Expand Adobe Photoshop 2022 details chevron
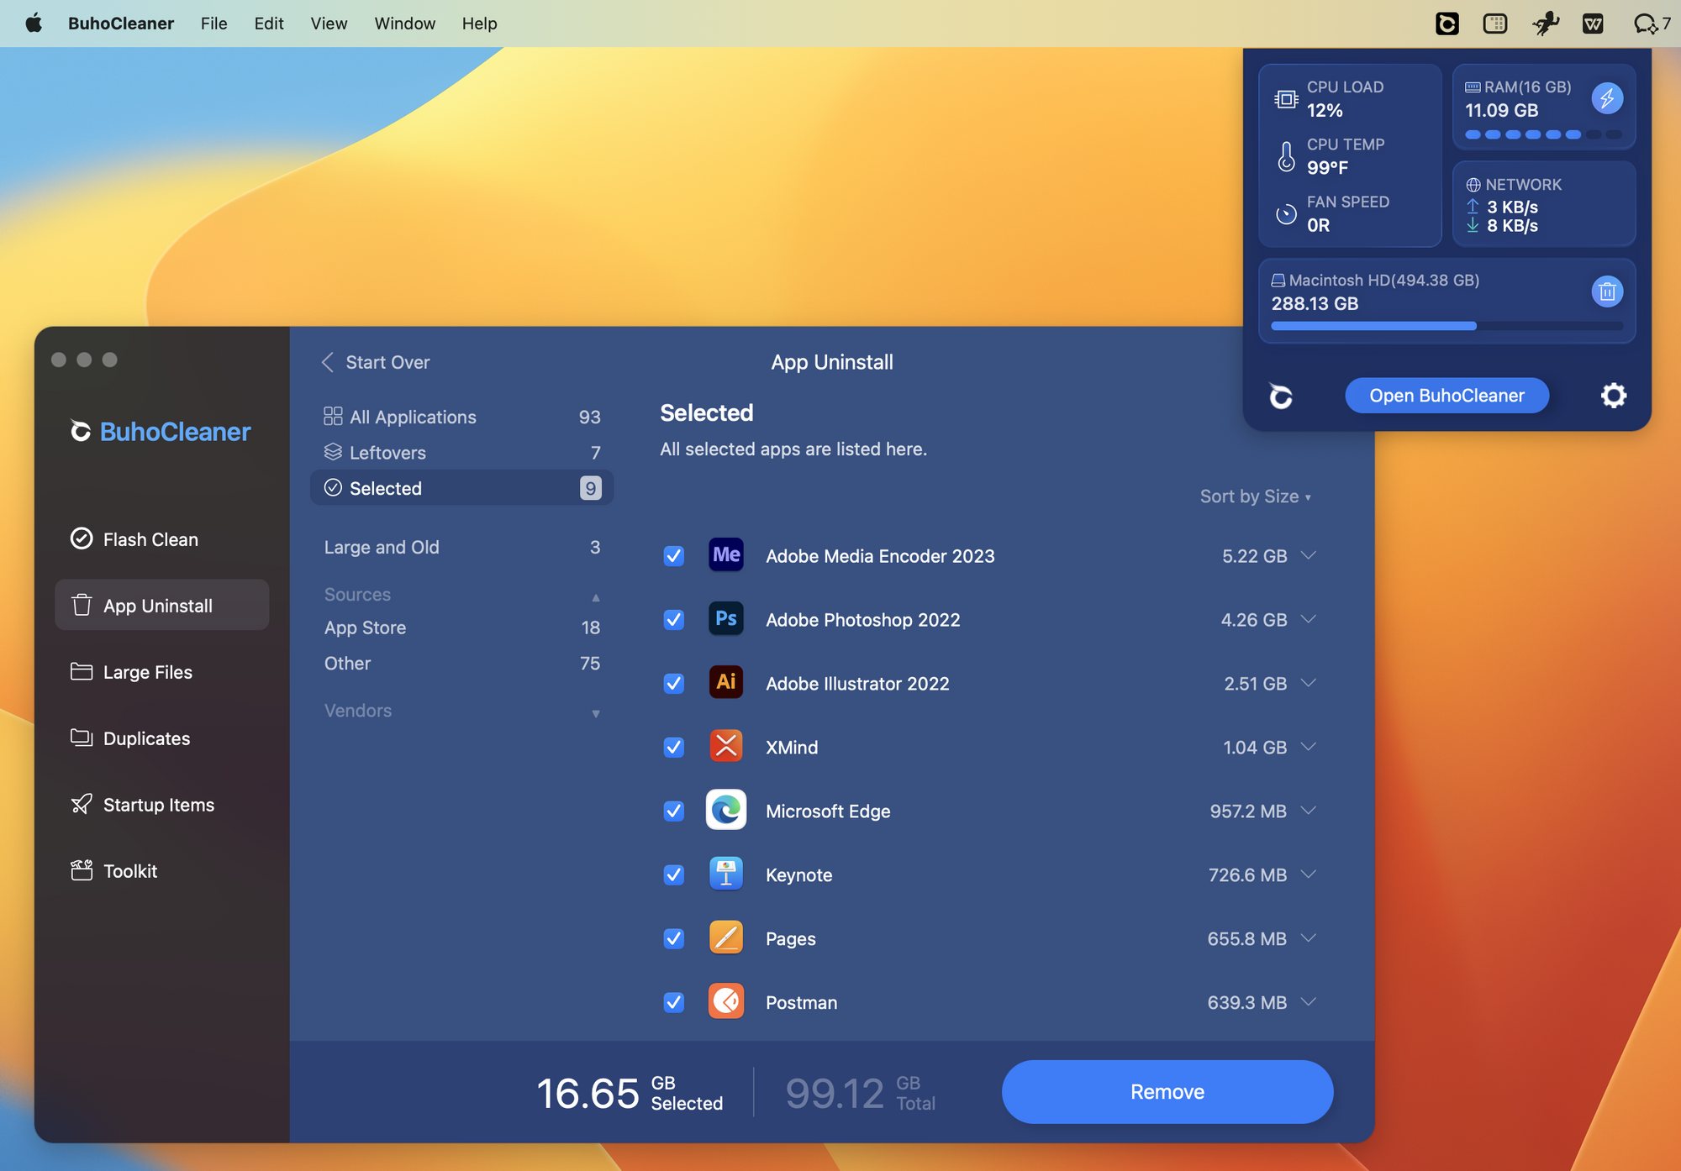 click(x=1308, y=619)
